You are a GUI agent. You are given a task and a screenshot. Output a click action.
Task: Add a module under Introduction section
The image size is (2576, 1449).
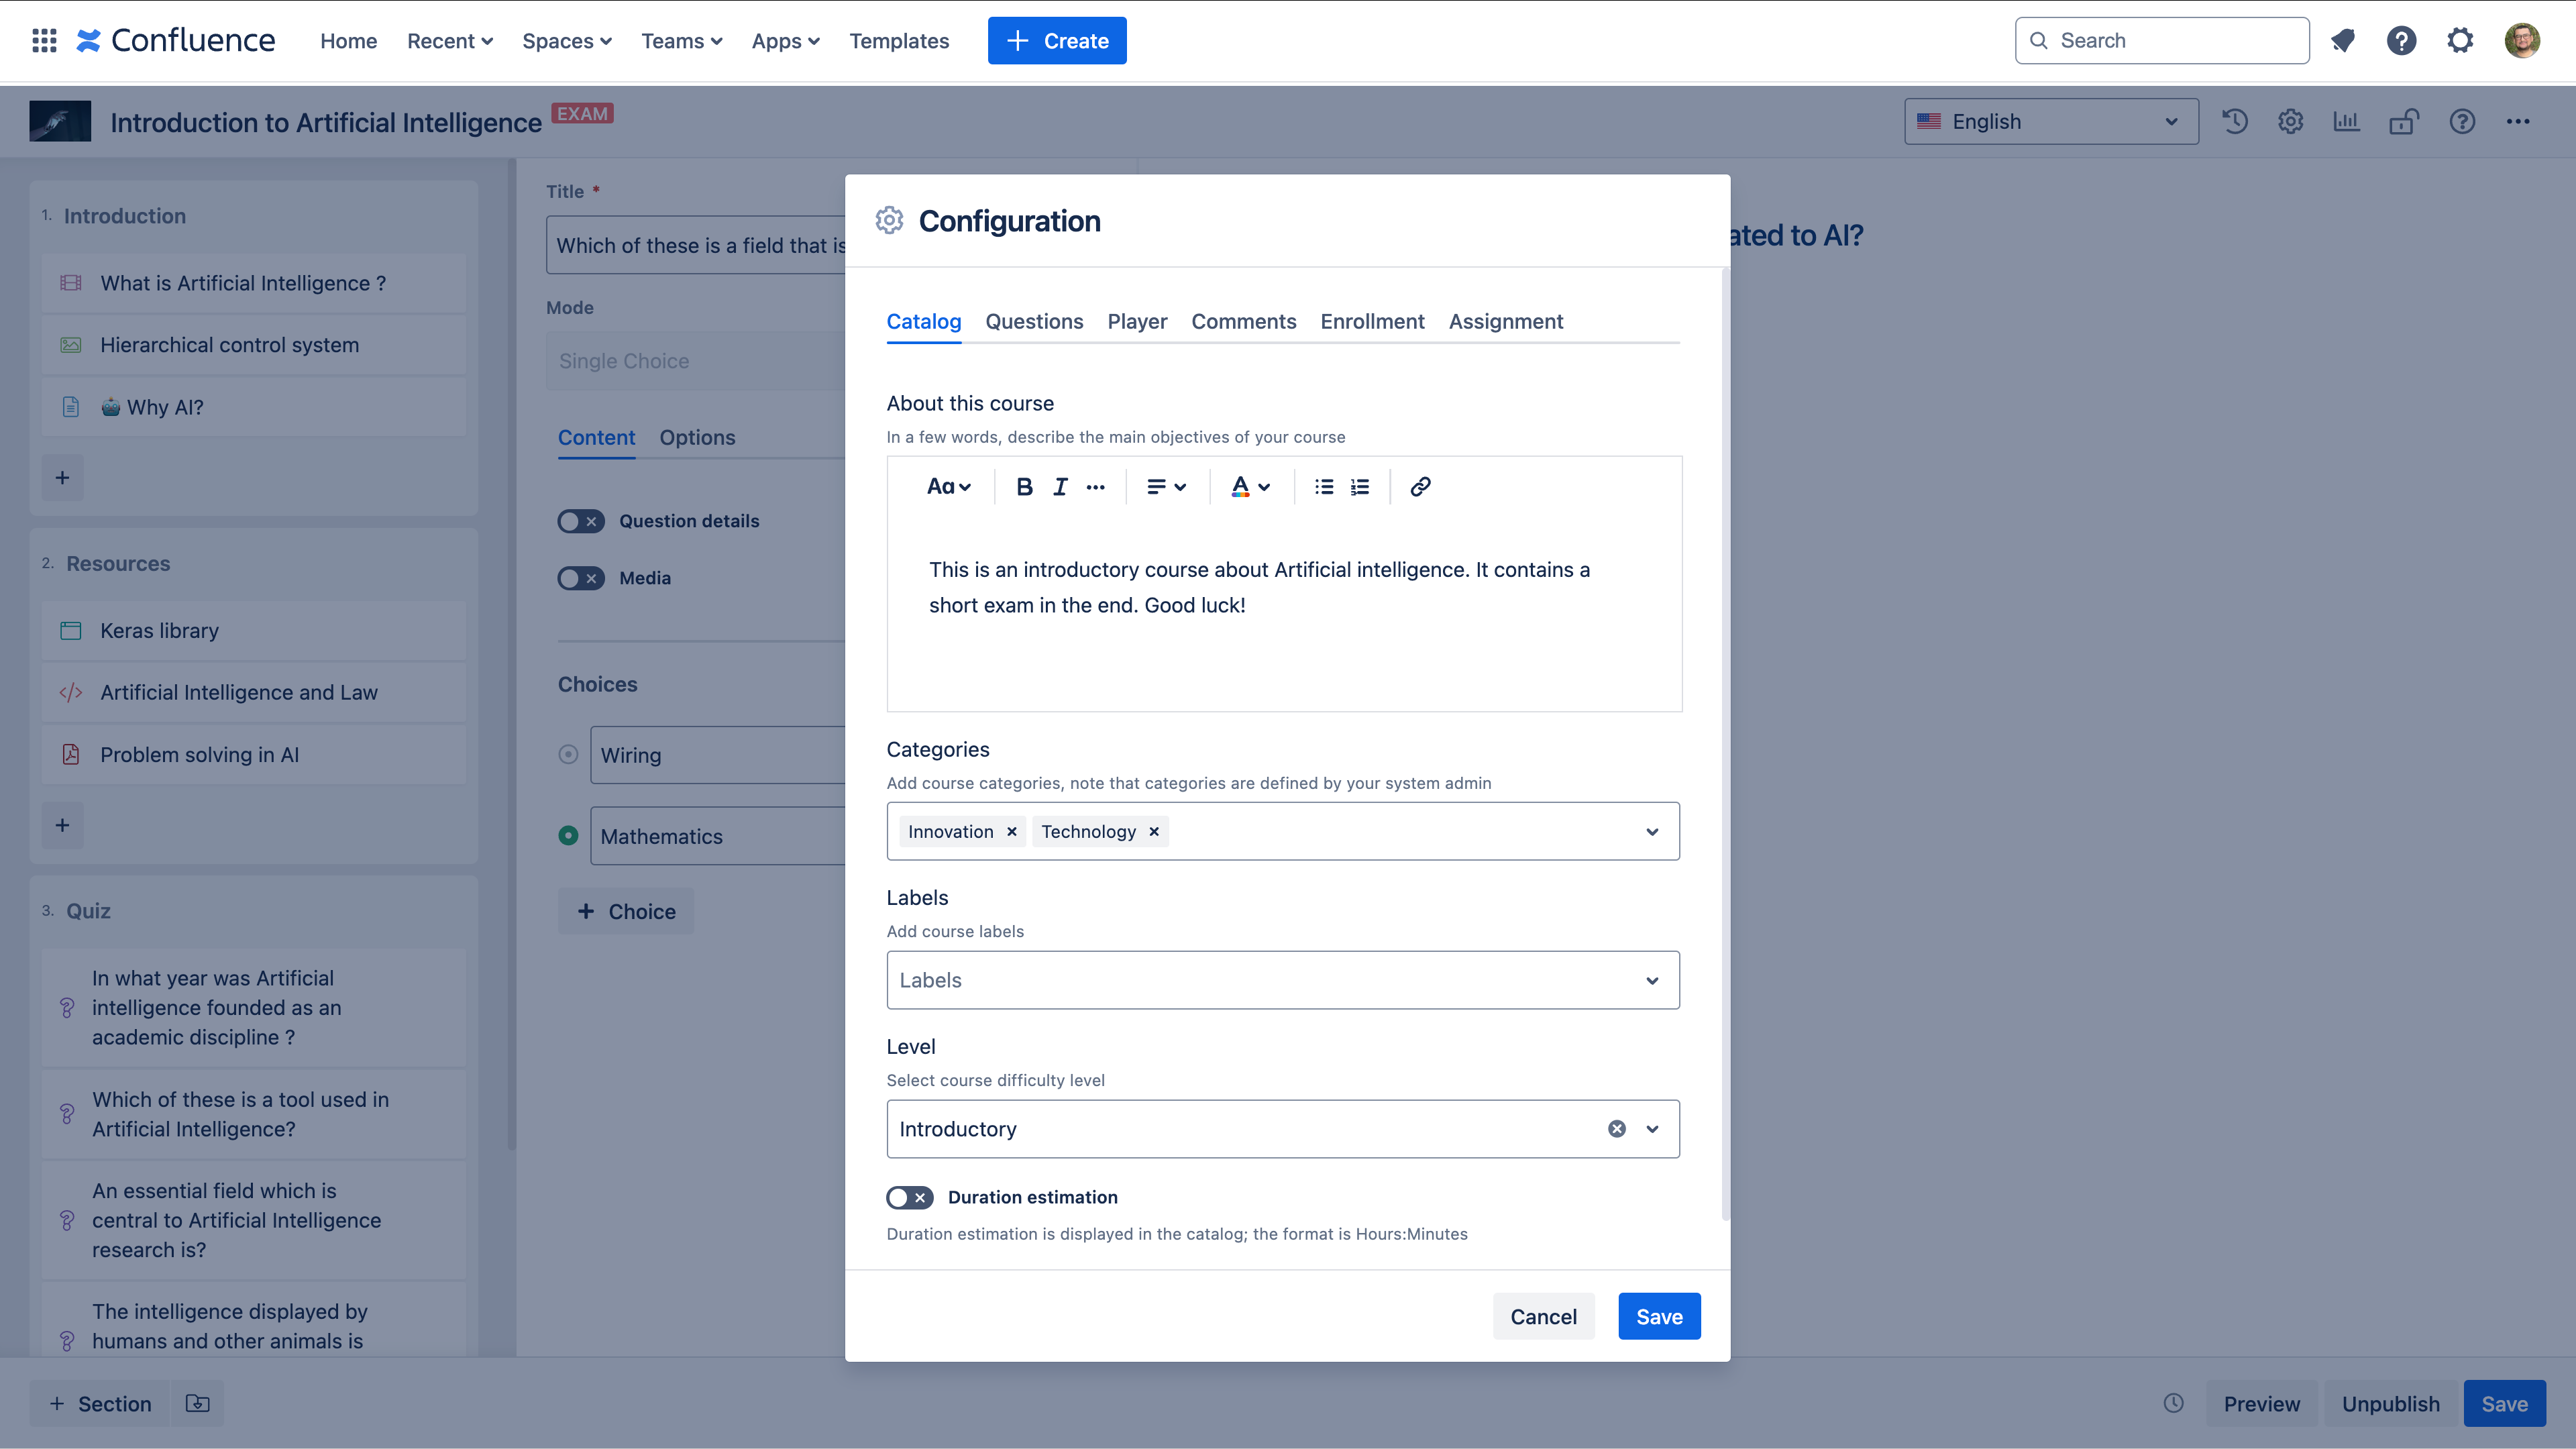click(x=62, y=478)
